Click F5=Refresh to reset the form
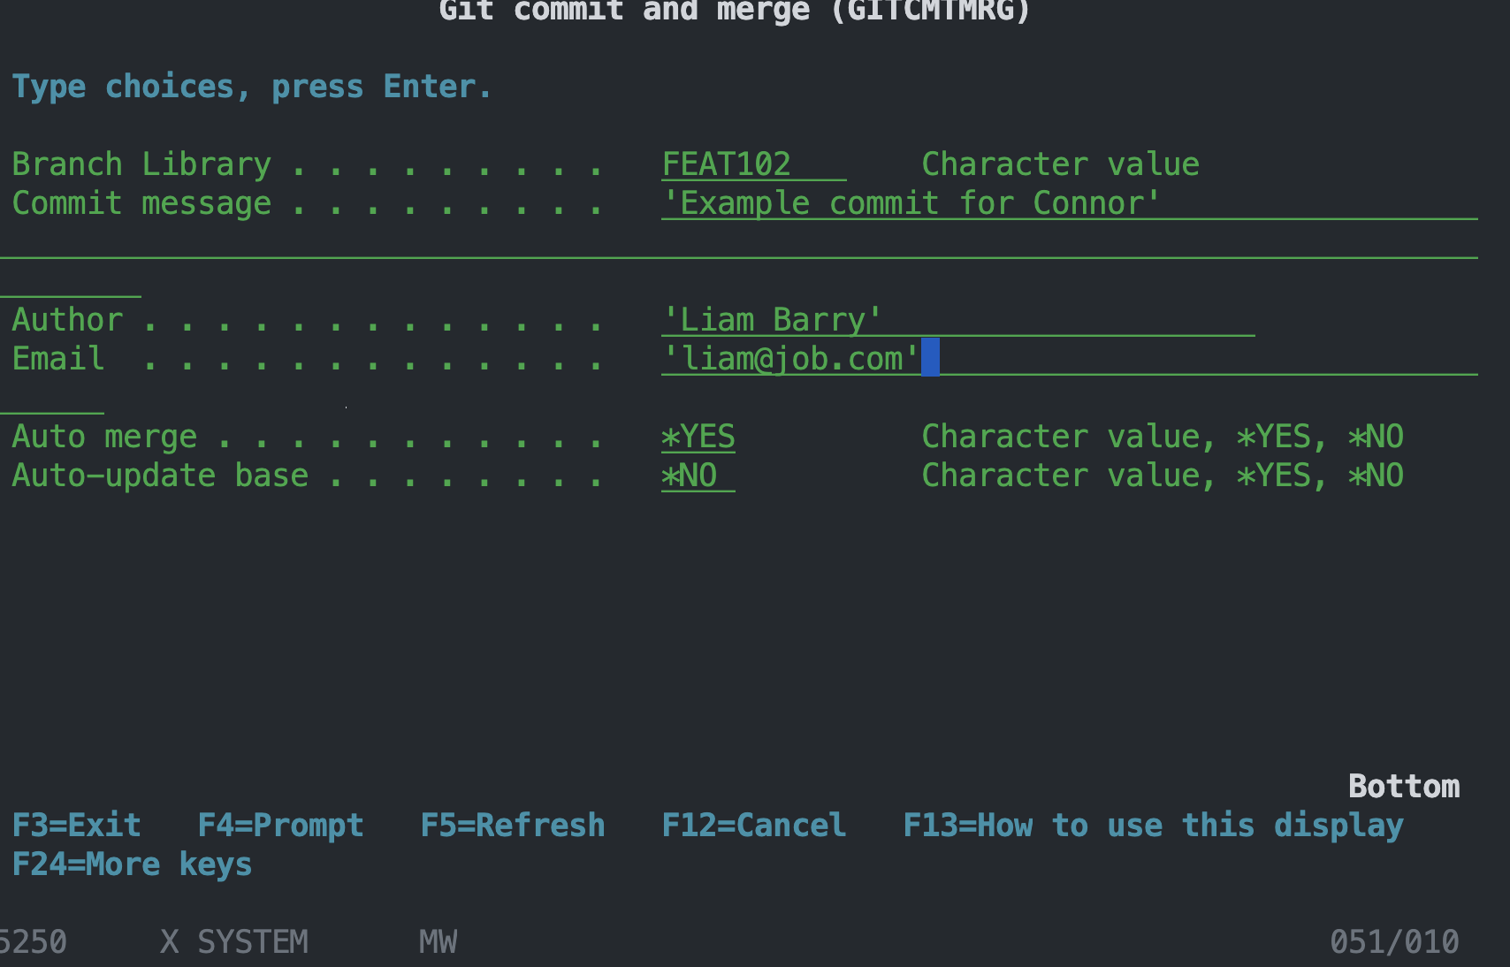Image resolution: width=1510 pixels, height=967 pixels. pyautogui.click(x=513, y=825)
